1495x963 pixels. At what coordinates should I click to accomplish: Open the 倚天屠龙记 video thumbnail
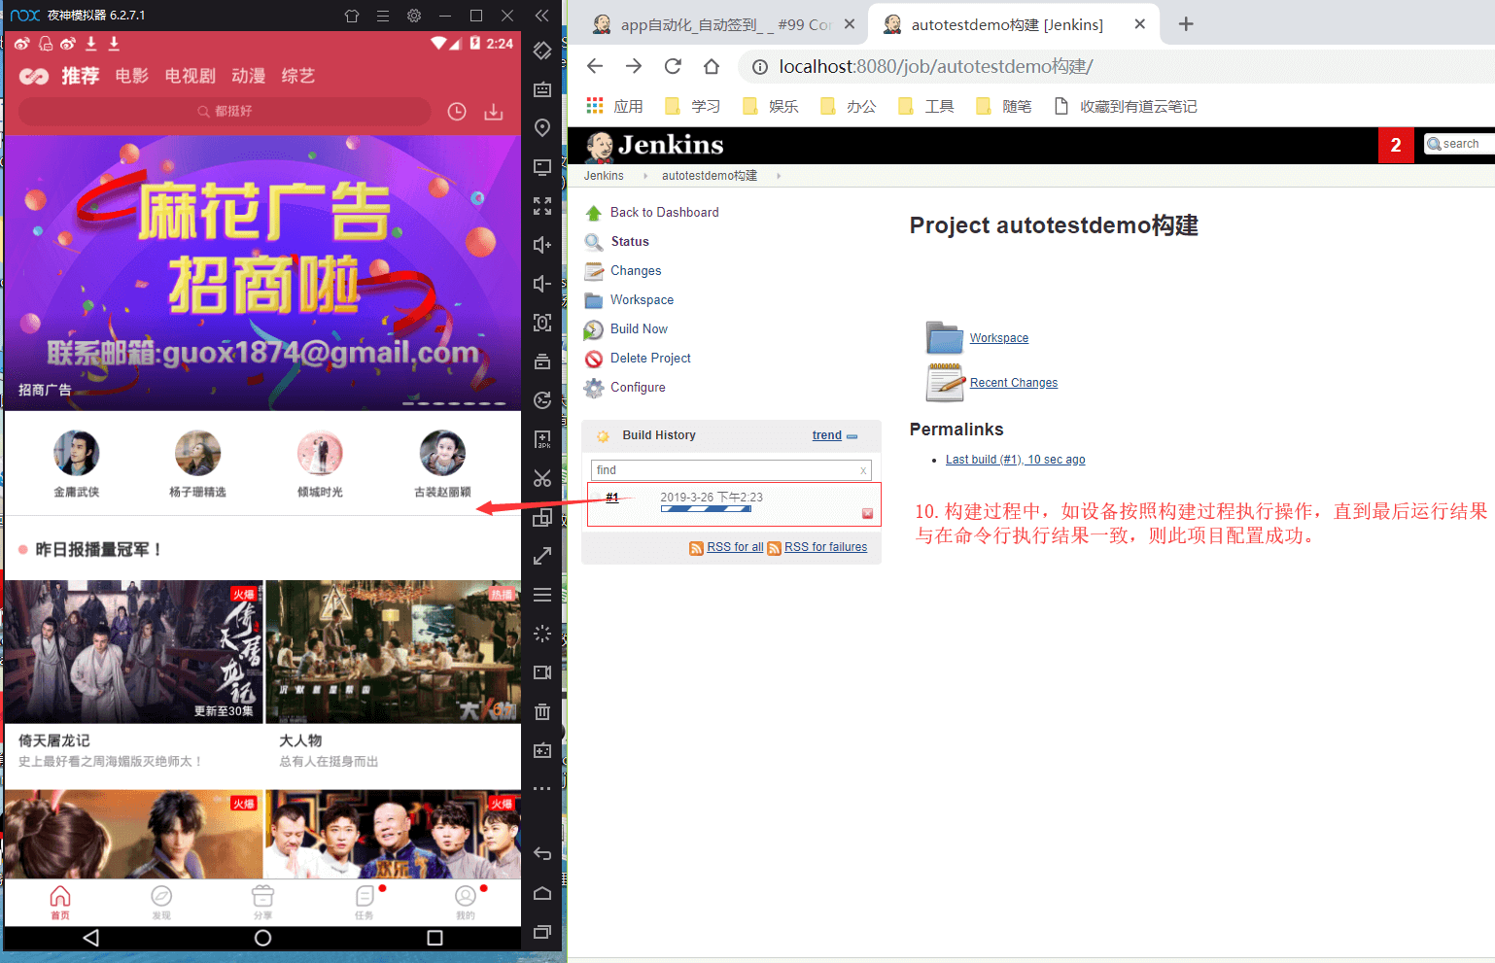pyautogui.click(x=133, y=652)
